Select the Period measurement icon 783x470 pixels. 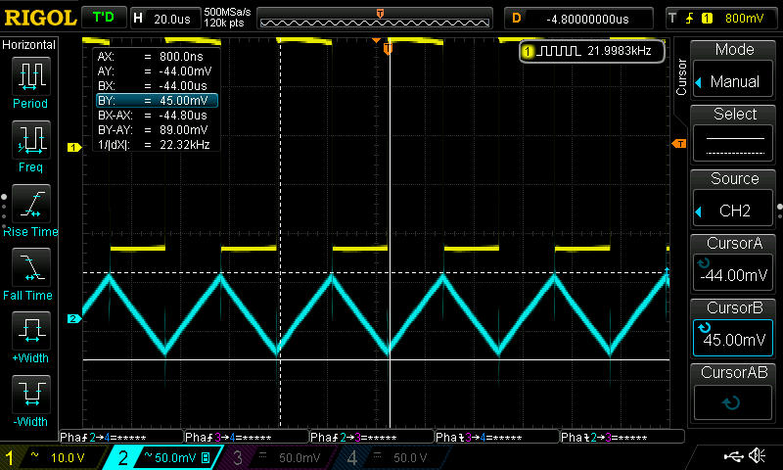[x=30, y=82]
